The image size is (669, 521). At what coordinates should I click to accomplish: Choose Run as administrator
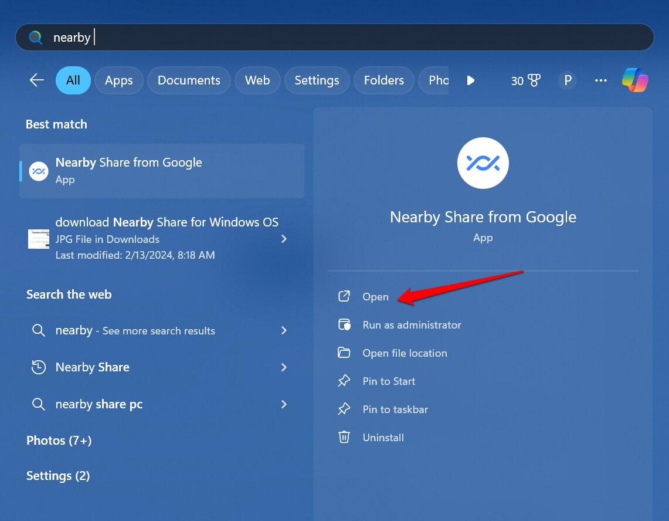point(412,325)
